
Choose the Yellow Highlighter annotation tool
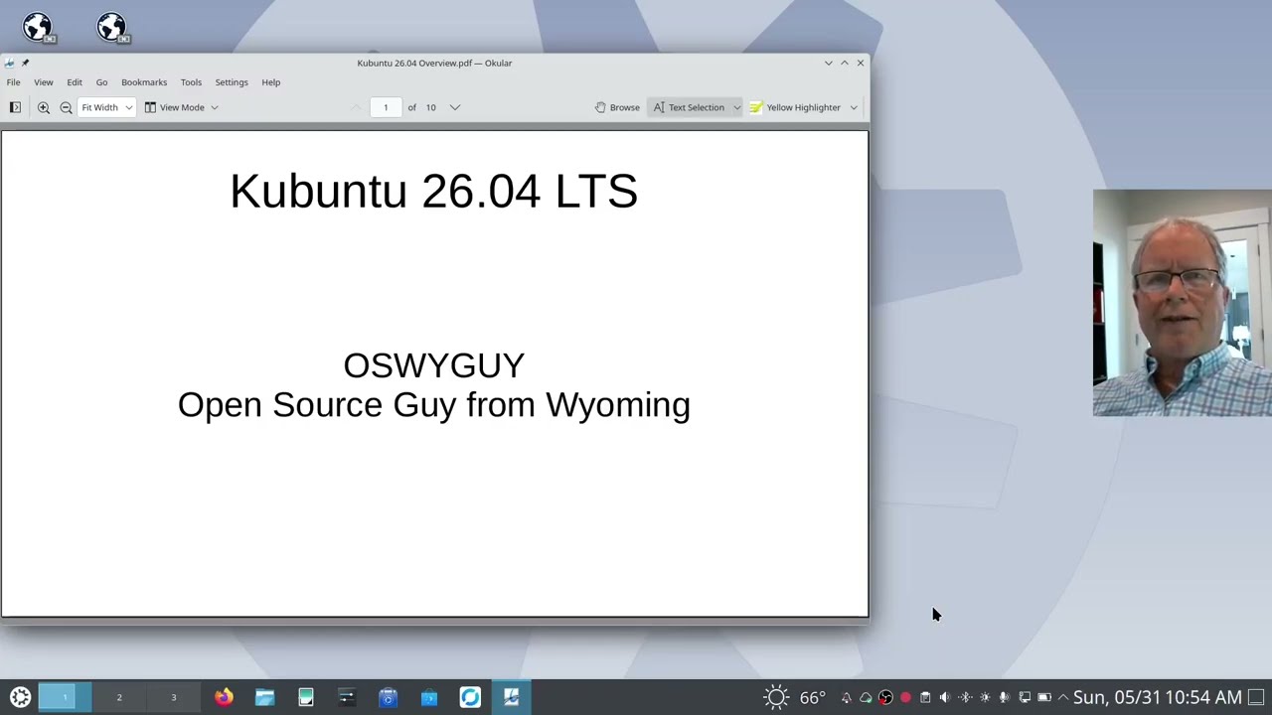(795, 107)
